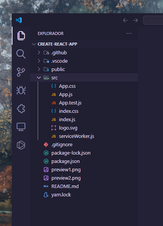Select the public folder name
This screenshot has width=163, height=226.
click(x=58, y=70)
